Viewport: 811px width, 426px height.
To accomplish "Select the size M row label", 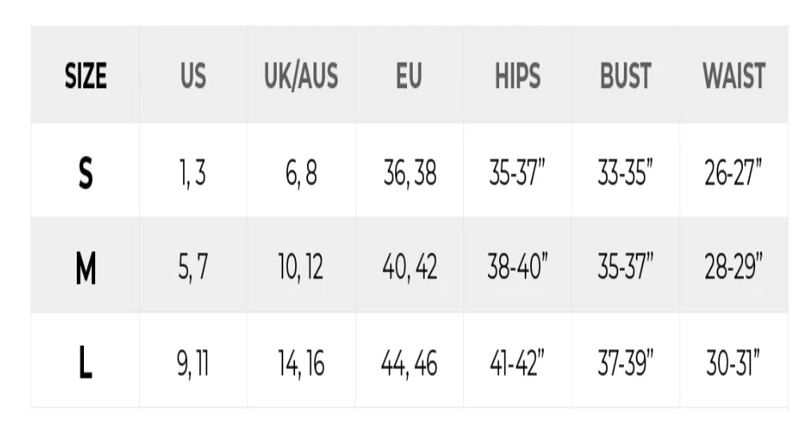I will coord(86,269).
